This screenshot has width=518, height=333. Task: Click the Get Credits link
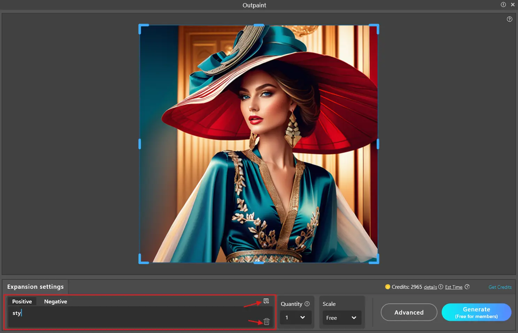coord(500,287)
